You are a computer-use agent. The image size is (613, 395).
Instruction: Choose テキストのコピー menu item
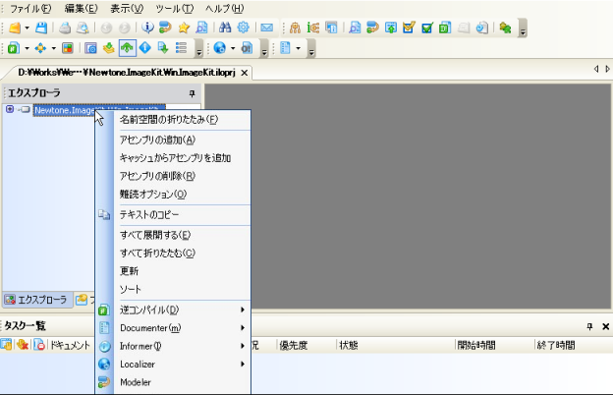[173, 215]
